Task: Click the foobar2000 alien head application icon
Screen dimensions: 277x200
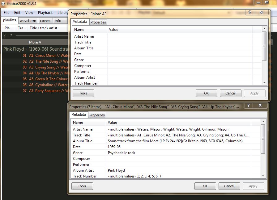Action: tap(3, 3)
